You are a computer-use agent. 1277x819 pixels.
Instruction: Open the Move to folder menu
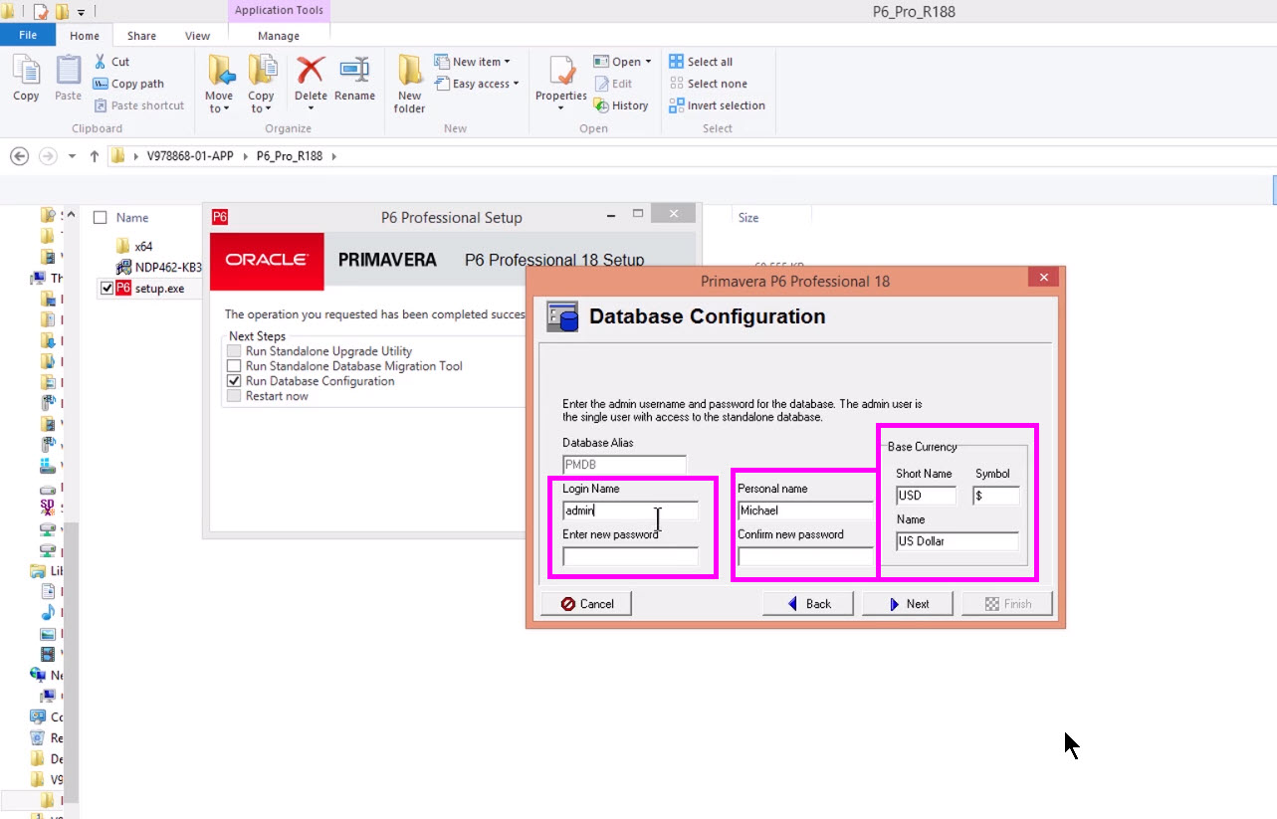[x=219, y=84]
